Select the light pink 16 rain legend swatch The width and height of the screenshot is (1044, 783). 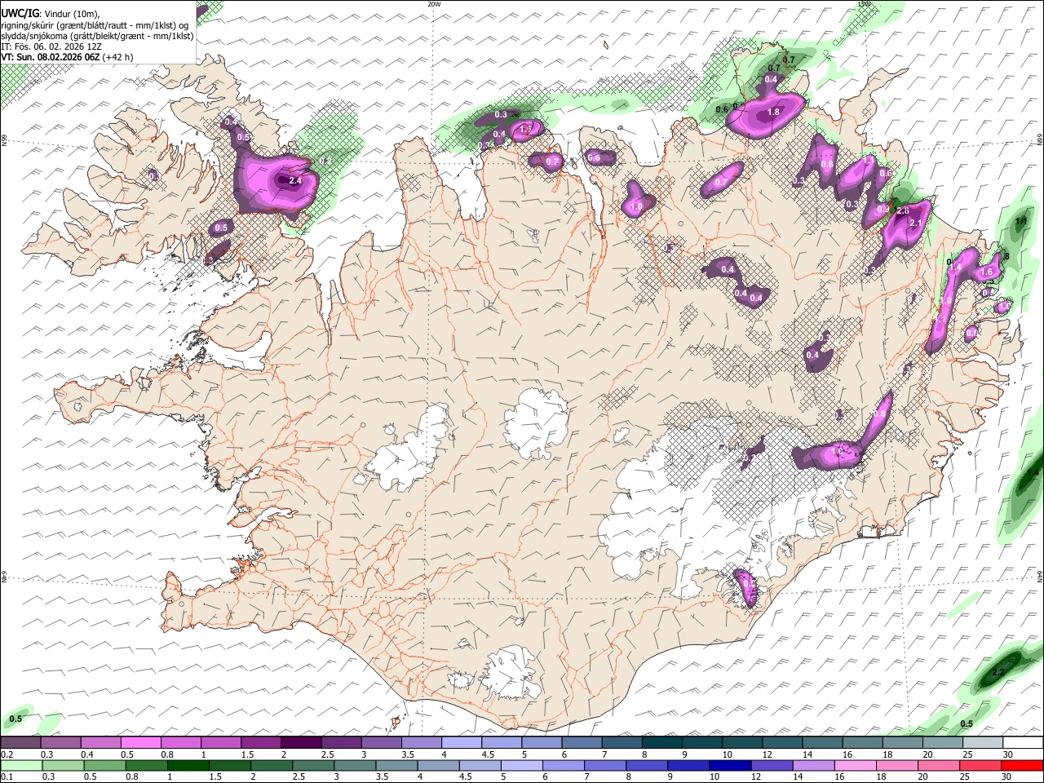pos(856,765)
